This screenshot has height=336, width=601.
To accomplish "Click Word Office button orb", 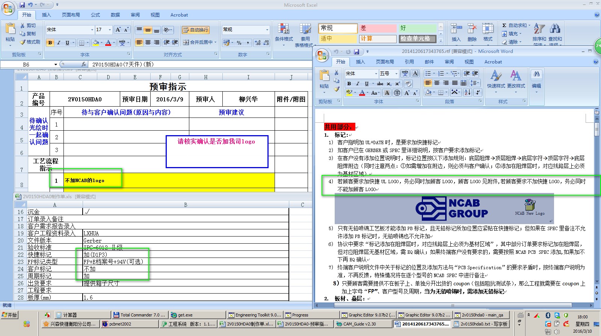I will tap(322, 56).
